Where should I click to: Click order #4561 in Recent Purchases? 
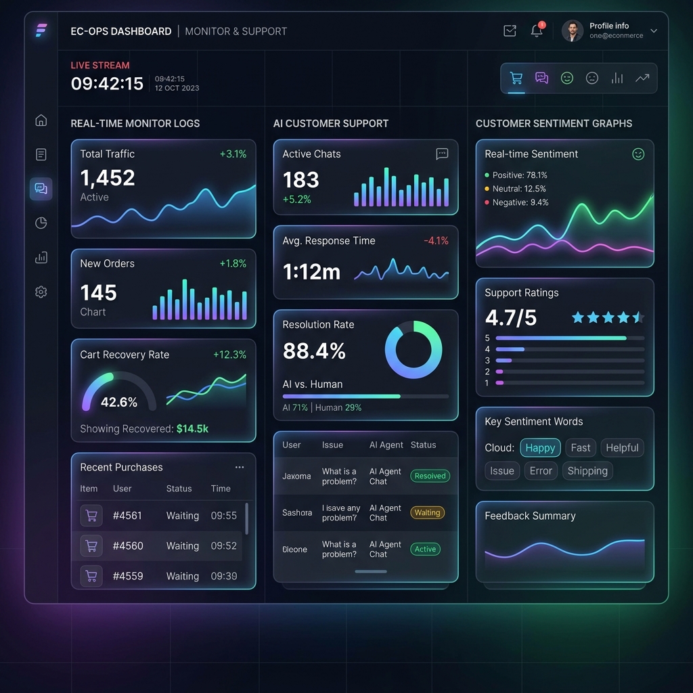(127, 515)
